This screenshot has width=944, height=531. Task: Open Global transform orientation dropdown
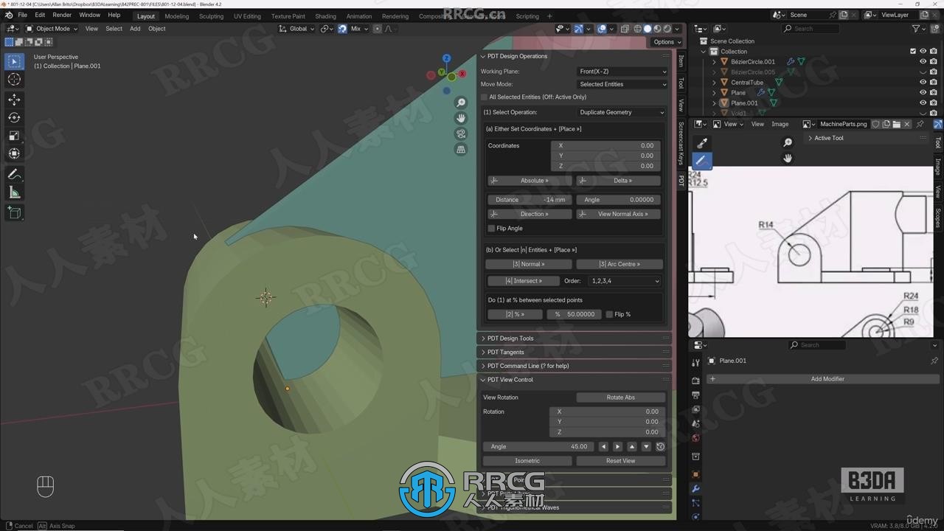[x=296, y=29]
